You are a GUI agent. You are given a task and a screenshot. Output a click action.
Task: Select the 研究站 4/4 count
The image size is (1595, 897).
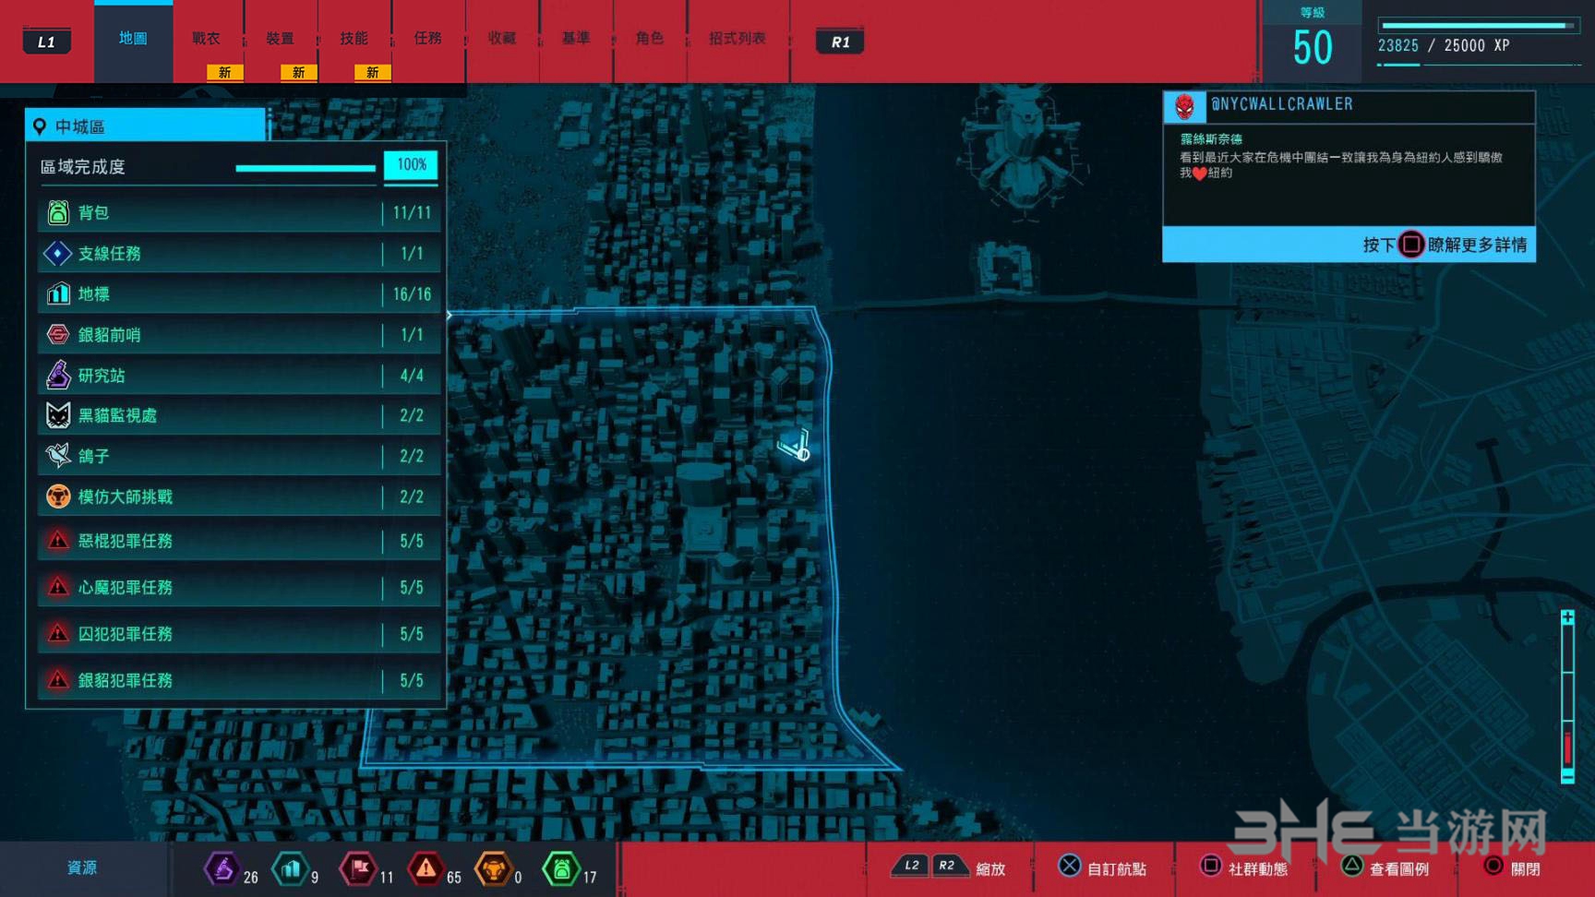[x=412, y=376]
